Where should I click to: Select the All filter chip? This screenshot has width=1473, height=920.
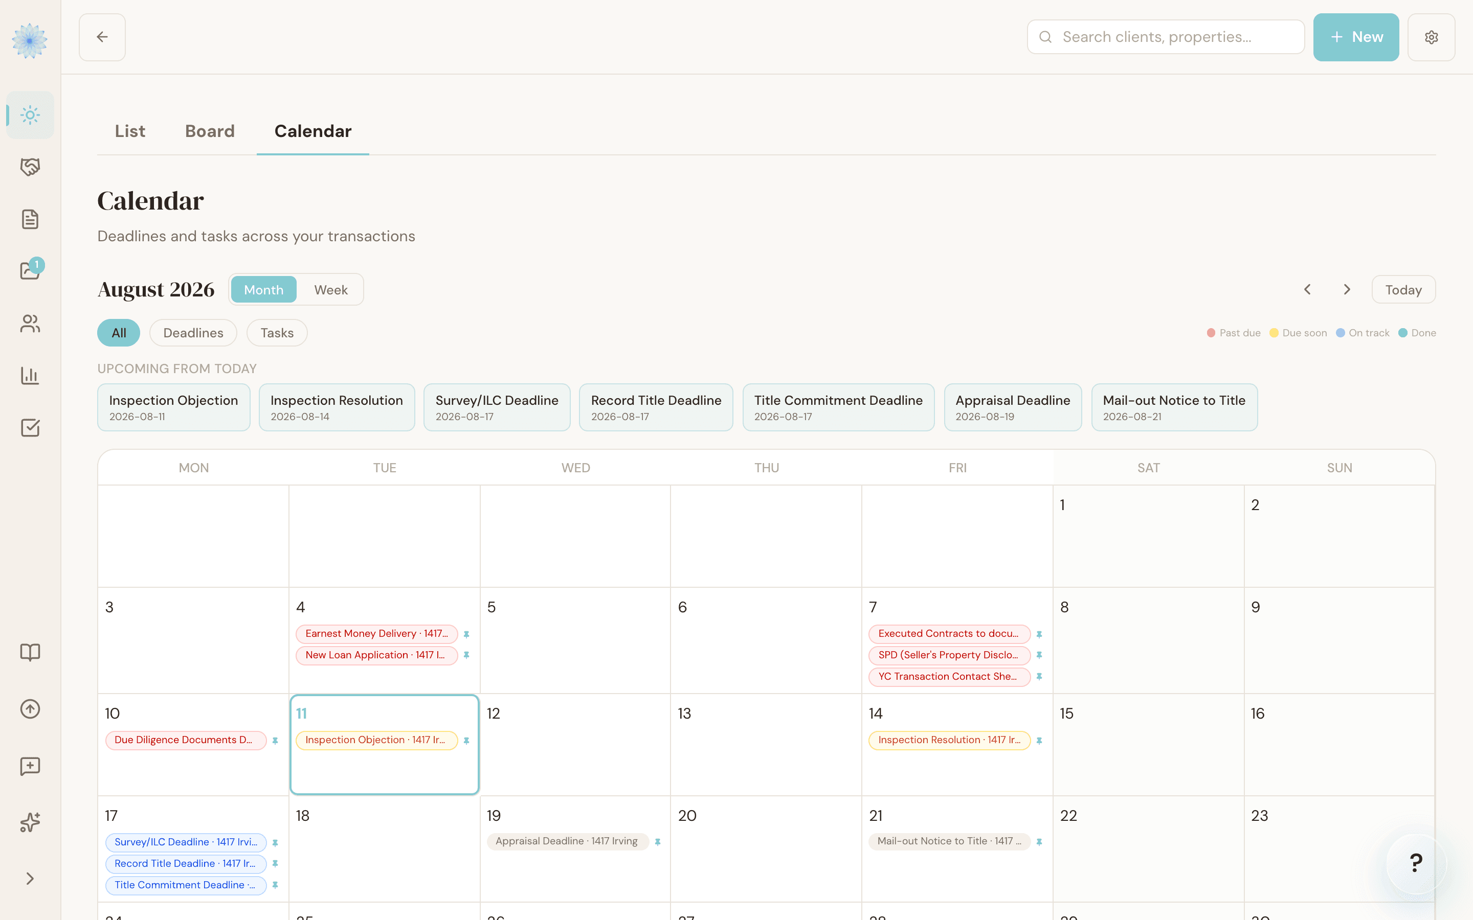point(119,333)
